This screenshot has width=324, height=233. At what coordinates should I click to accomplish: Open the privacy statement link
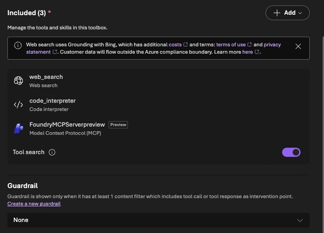click(272, 44)
